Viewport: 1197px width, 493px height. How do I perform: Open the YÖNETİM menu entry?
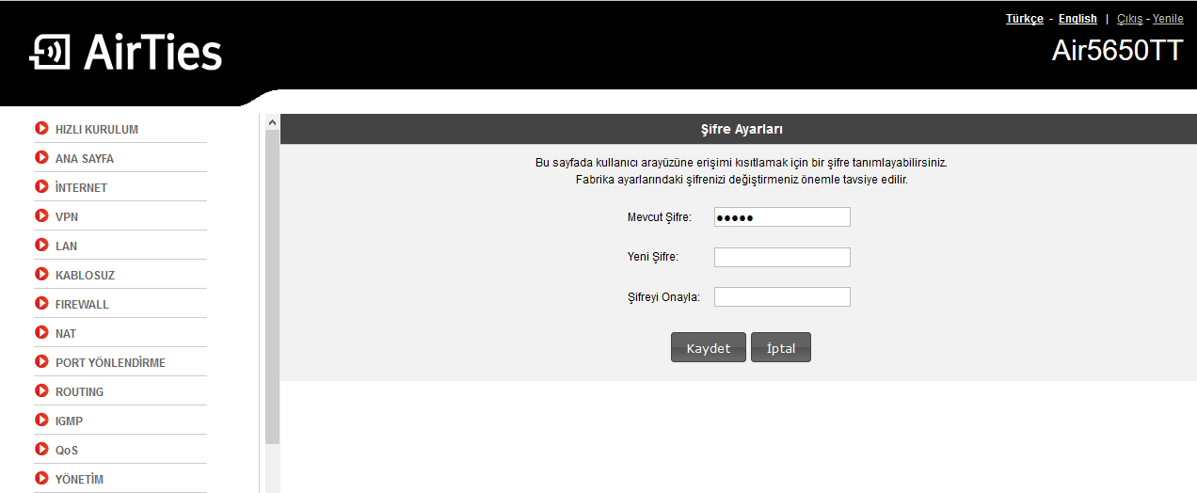click(80, 480)
